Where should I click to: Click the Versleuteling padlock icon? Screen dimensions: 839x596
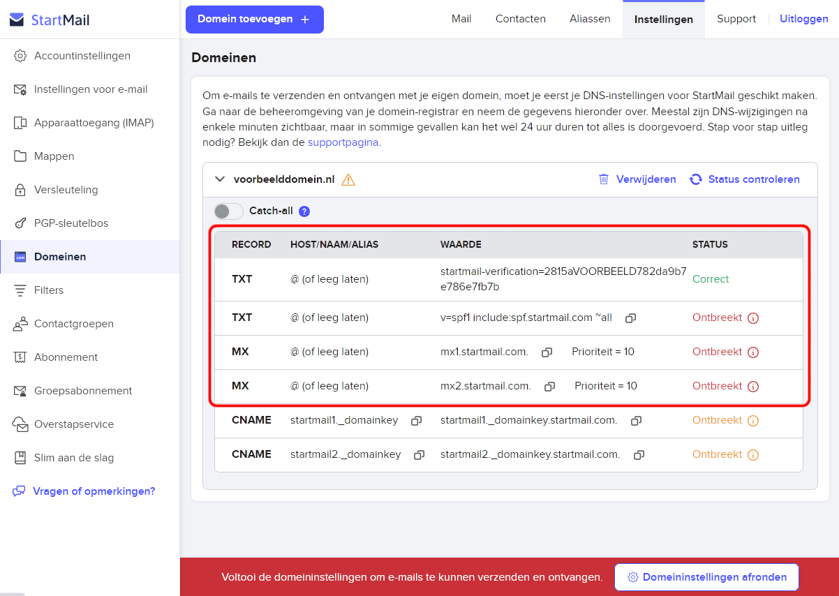(20, 190)
